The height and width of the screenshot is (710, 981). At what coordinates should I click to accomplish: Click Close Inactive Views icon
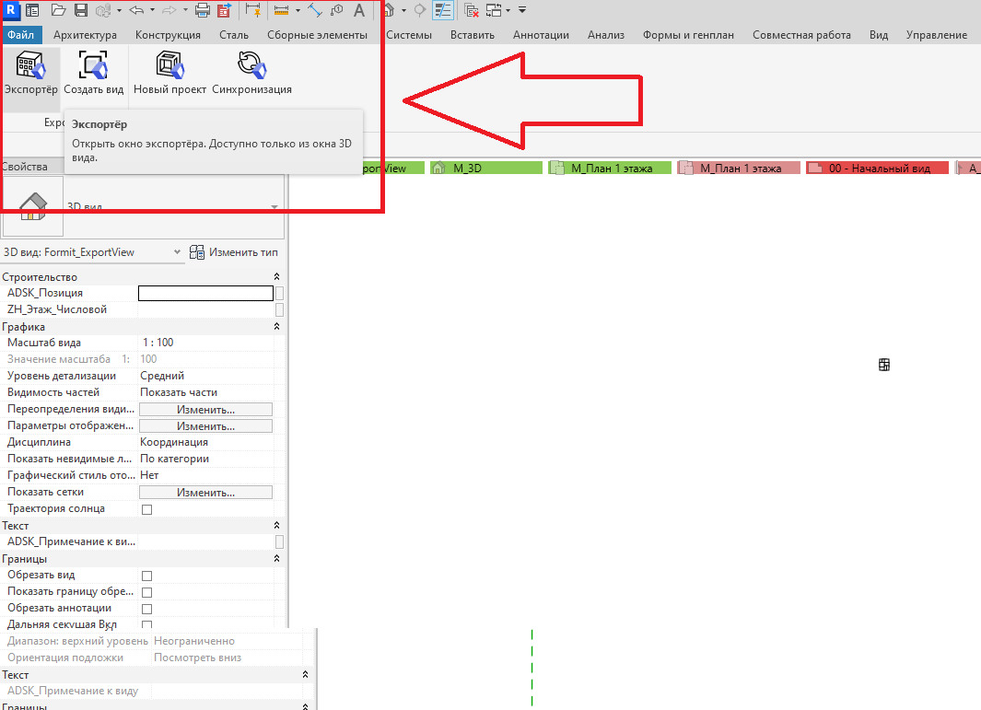click(472, 10)
